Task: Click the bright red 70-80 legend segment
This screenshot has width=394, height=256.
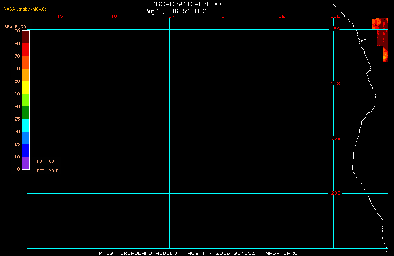Action: point(26,50)
